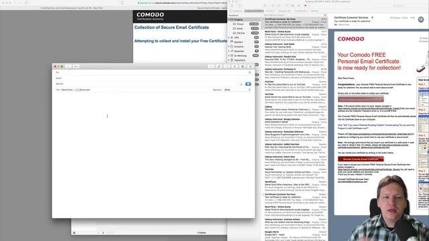Click the Comodo logo in the email
The width and height of the screenshot is (429, 241).
(x=351, y=39)
